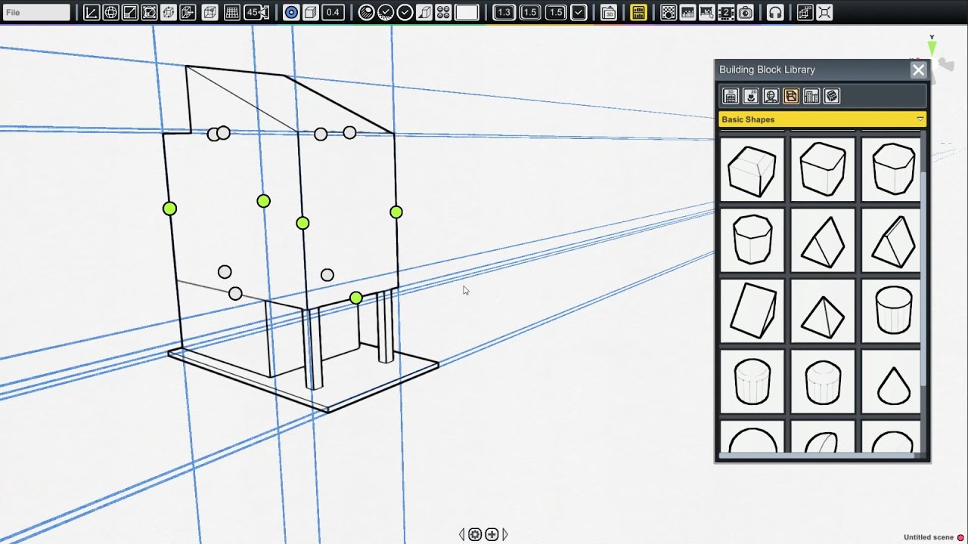Click the diagonal split square icon
The width and height of the screenshot is (968, 544).
pos(130,12)
